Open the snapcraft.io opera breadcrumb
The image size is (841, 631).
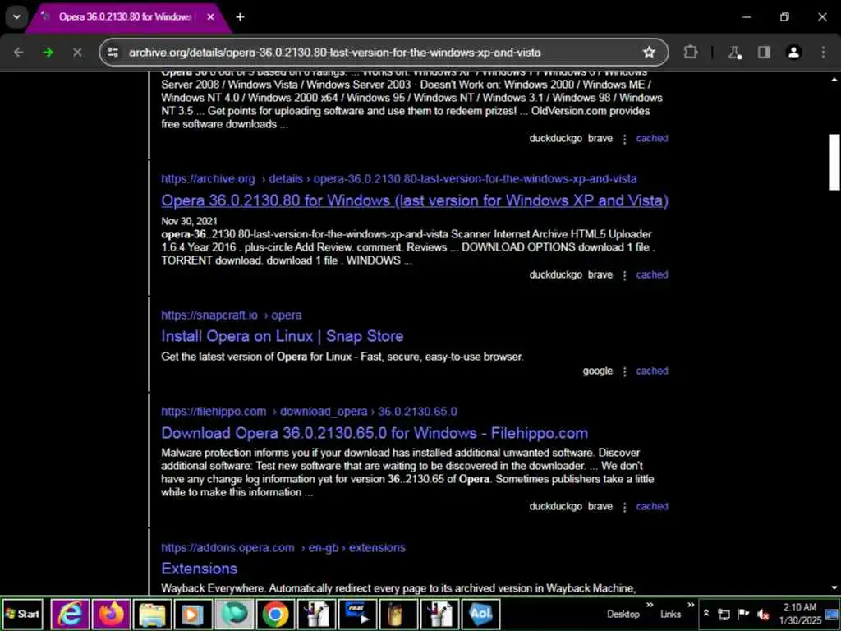click(x=231, y=315)
